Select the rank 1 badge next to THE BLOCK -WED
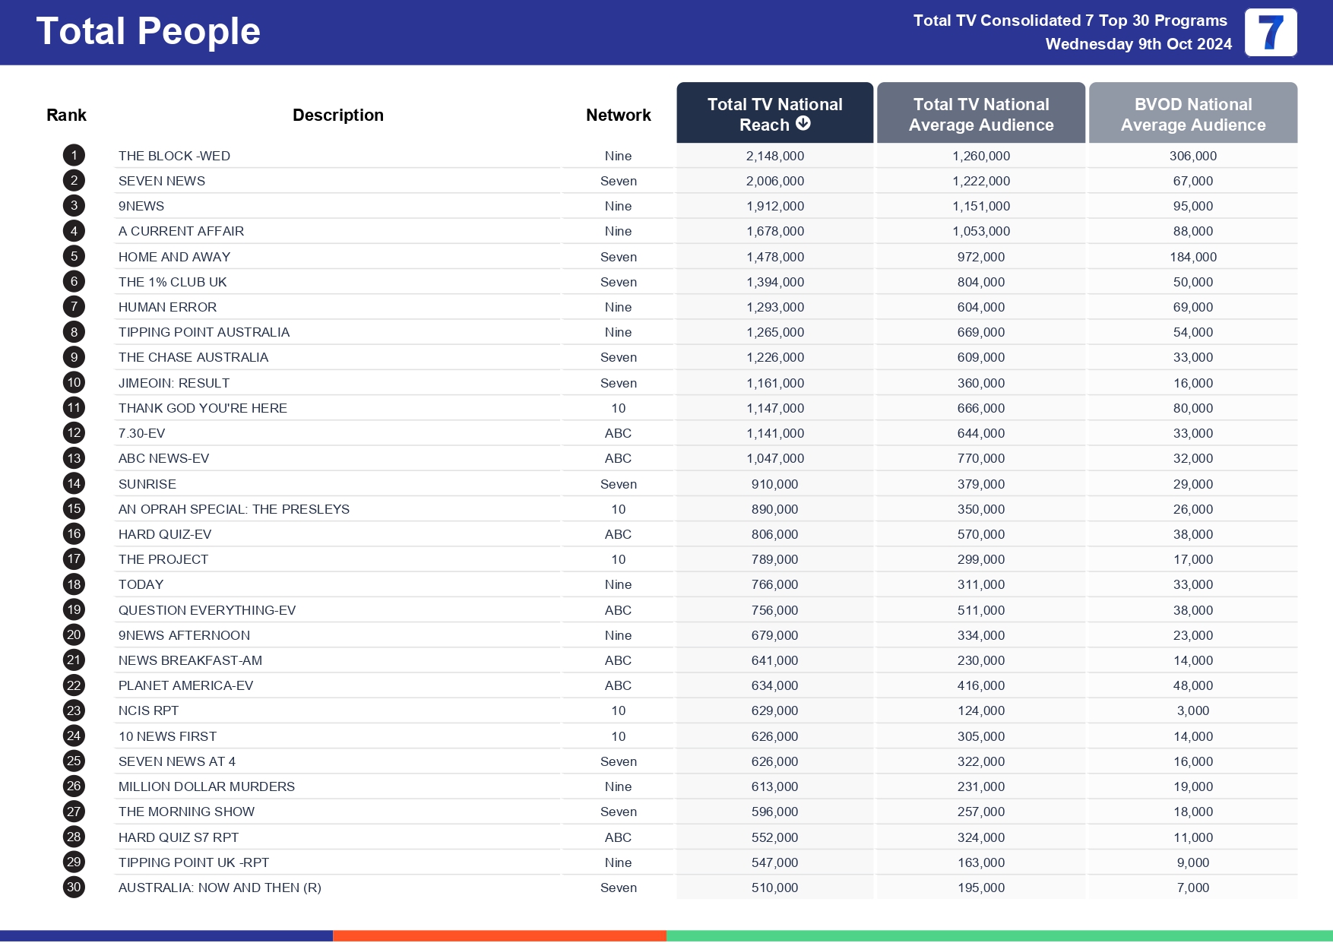This screenshot has width=1333, height=943. point(73,155)
